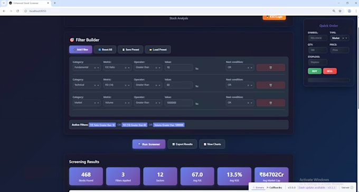Click the Add Filter button
359x192 pixels.
[81, 49]
